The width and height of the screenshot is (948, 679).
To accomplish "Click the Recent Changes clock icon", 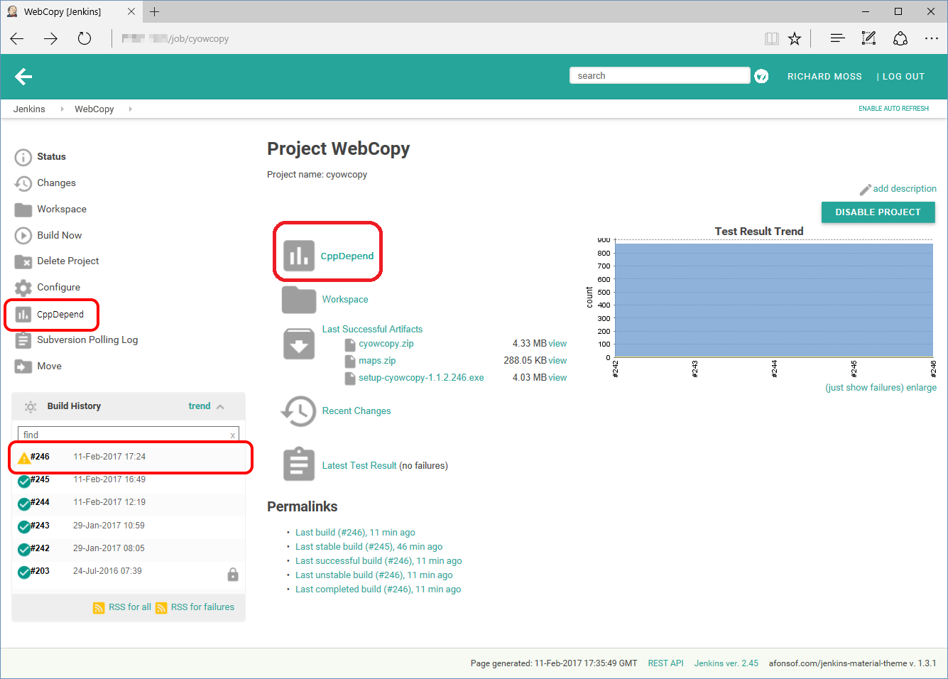I will pos(299,411).
